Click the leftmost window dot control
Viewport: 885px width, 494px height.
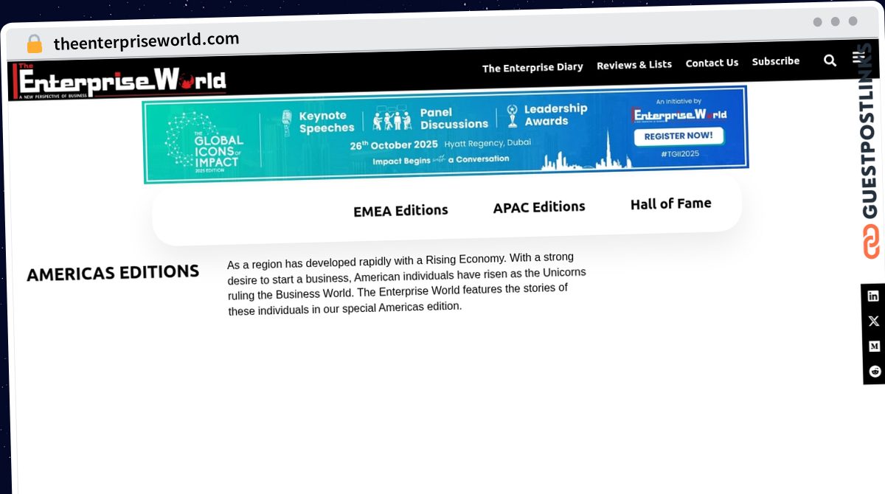pos(817,22)
